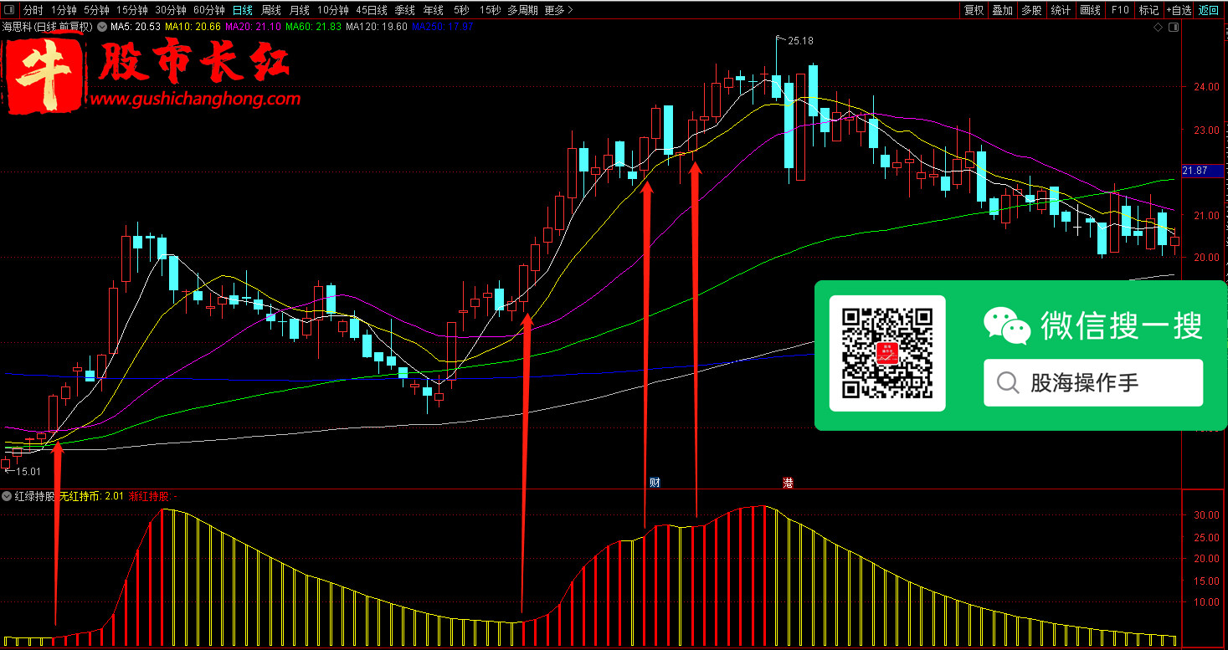
Task: Click the WeChat QR code image
Action: [887, 353]
